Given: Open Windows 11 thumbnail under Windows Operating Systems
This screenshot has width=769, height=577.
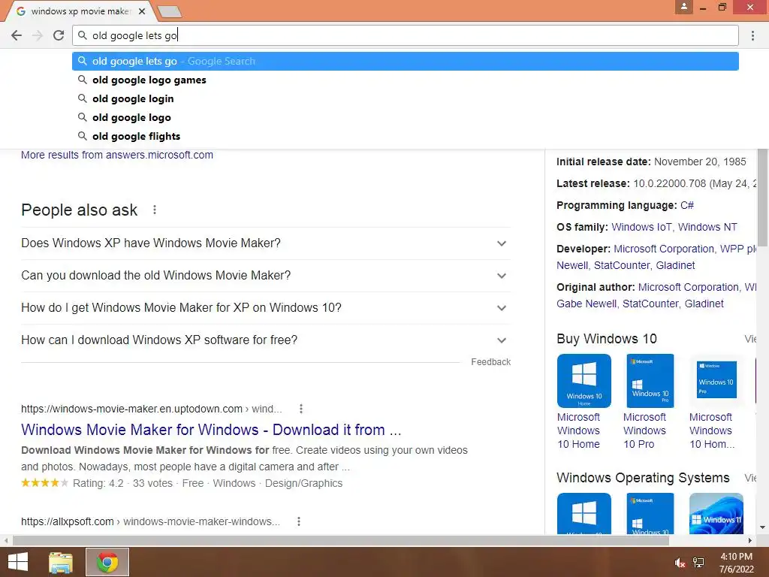Looking at the screenshot, I should coord(716,513).
